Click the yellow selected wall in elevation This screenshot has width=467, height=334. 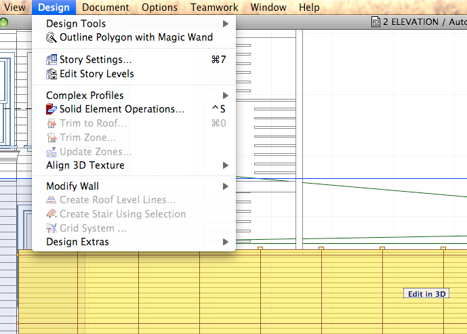tap(242, 292)
